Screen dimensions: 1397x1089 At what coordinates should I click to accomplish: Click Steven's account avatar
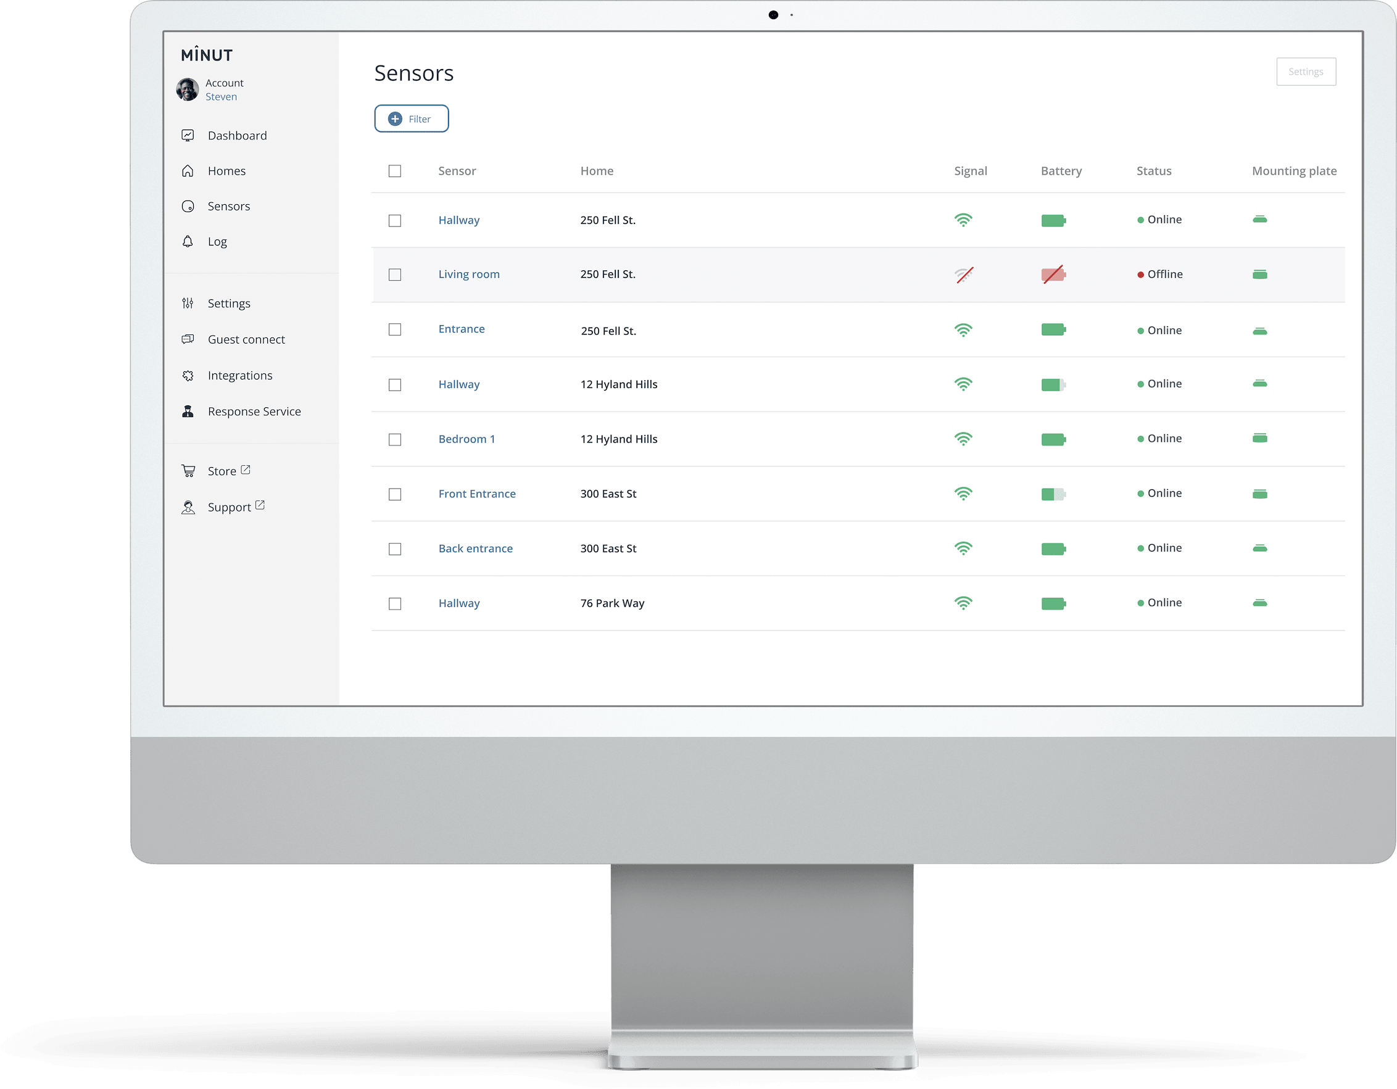pyautogui.click(x=188, y=89)
